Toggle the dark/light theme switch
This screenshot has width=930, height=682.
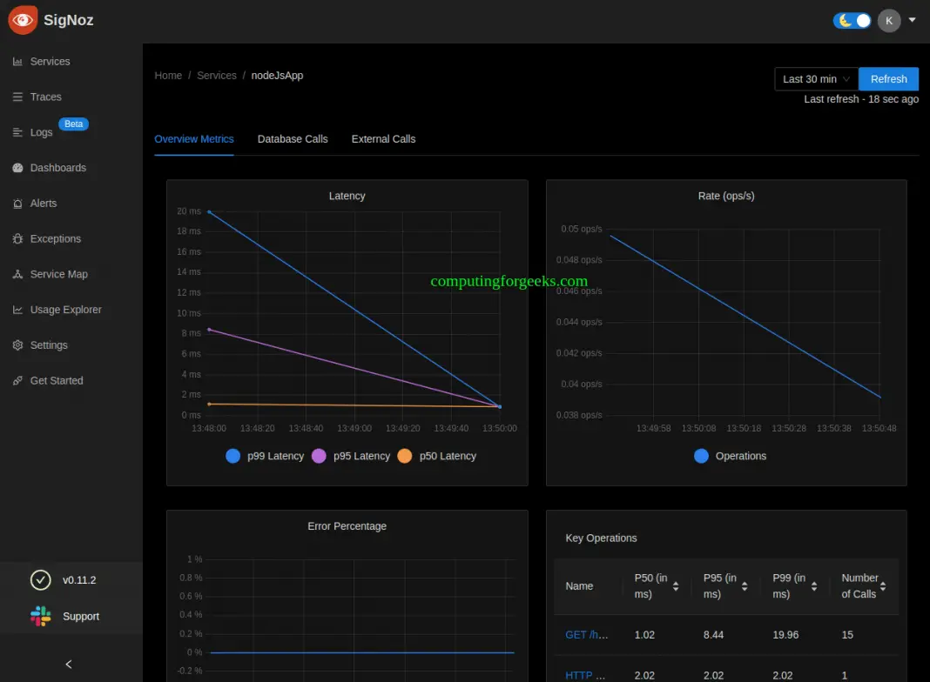tap(852, 20)
